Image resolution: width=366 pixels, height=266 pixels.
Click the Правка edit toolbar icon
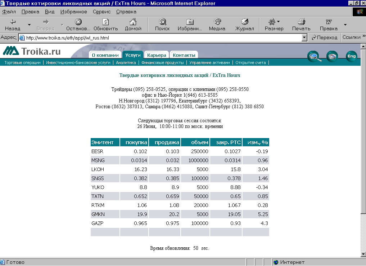point(329,22)
